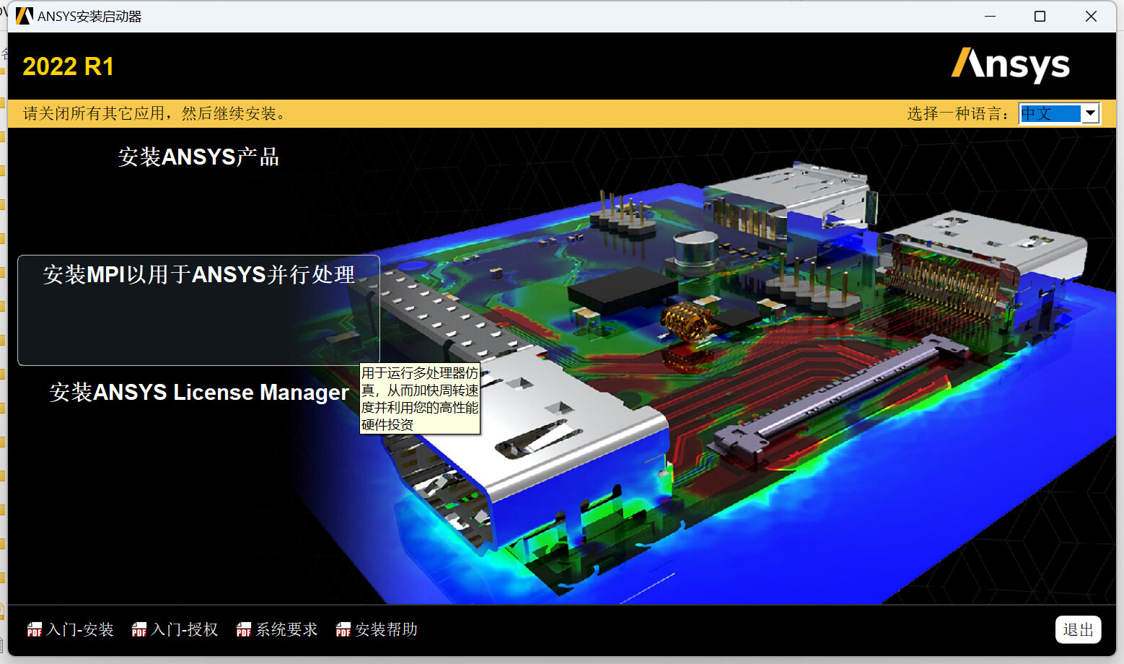Click the Ansys logo in header
Viewport: 1124px width, 664px height.
point(1011,65)
